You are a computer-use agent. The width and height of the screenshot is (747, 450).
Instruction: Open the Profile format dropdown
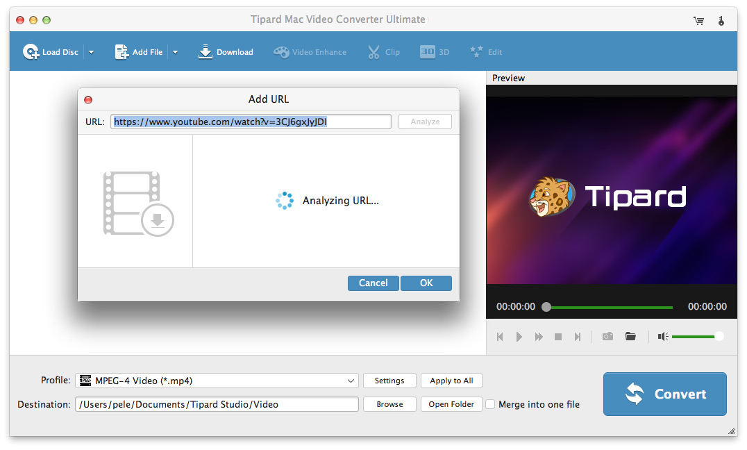point(218,381)
